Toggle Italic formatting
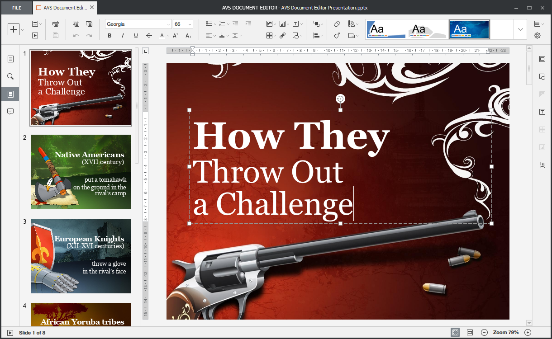The image size is (552, 339). tap(123, 36)
